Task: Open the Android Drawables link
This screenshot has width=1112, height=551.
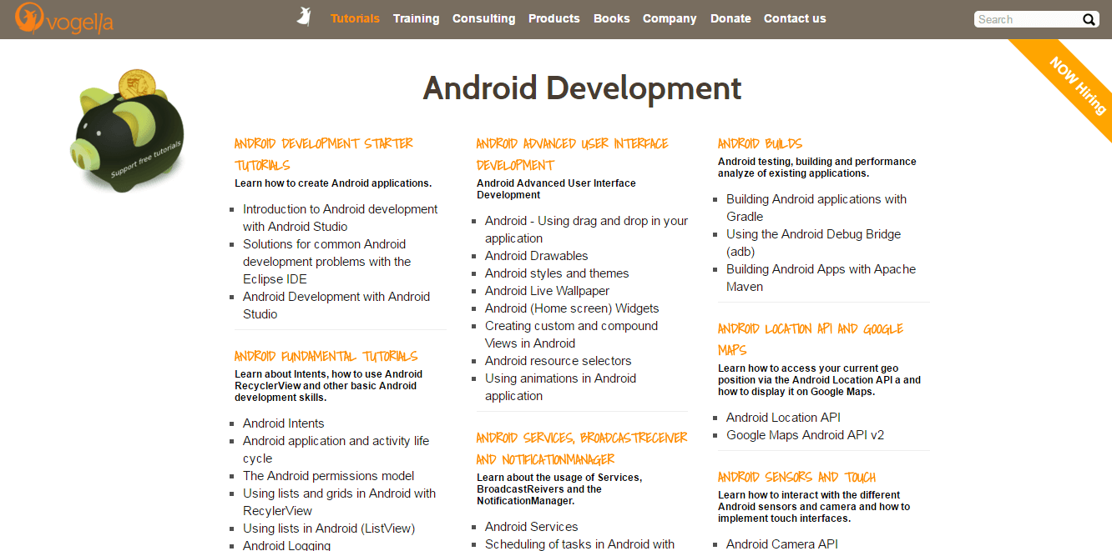Action: [x=537, y=256]
